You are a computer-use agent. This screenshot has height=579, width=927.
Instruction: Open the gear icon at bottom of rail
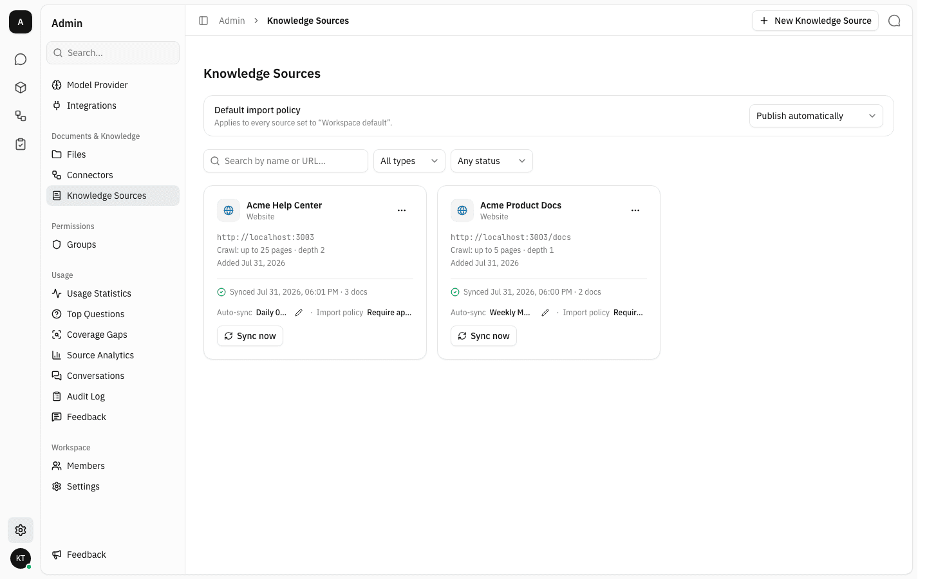(21, 530)
